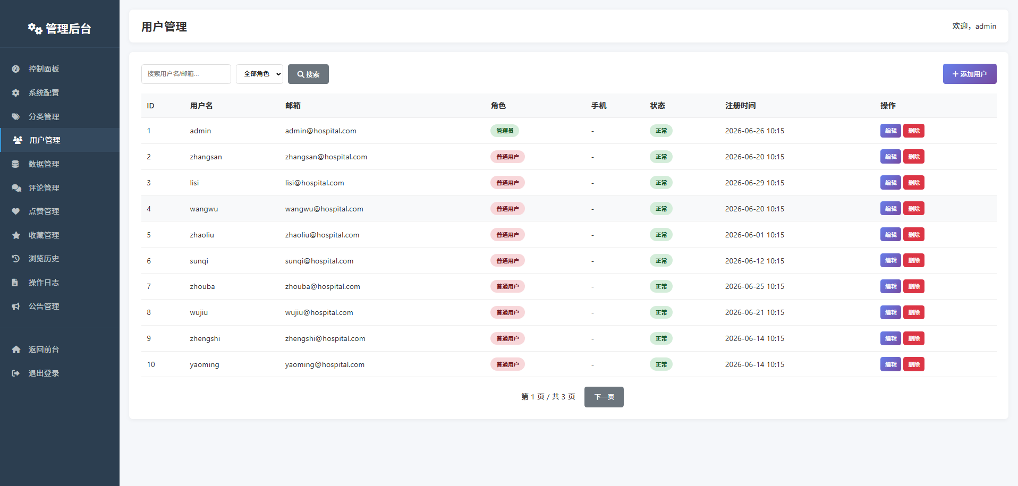Go to next page with 下一页
Image resolution: width=1018 pixels, height=486 pixels.
pos(604,397)
